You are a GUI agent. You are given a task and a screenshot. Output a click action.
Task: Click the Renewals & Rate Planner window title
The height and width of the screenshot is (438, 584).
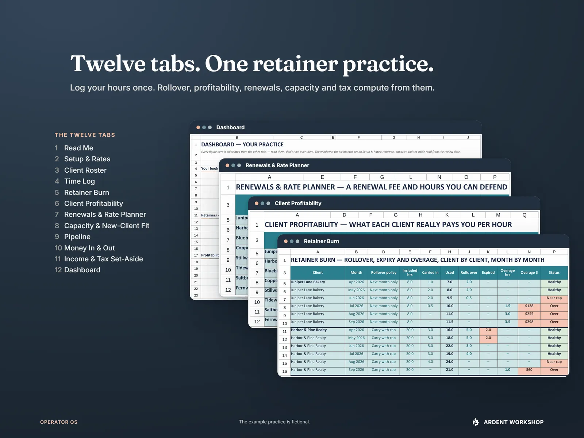(x=277, y=165)
